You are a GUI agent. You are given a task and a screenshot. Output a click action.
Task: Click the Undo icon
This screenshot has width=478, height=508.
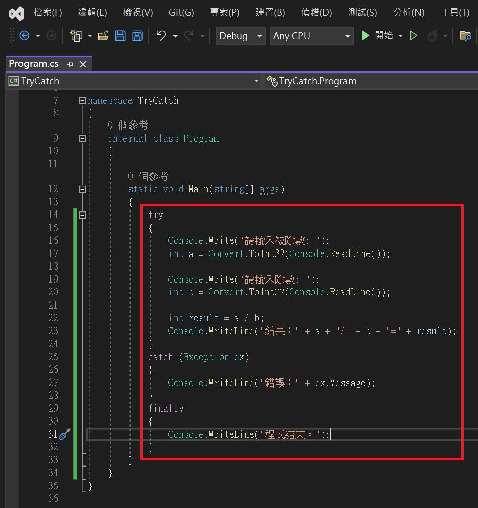tap(161, 35)
